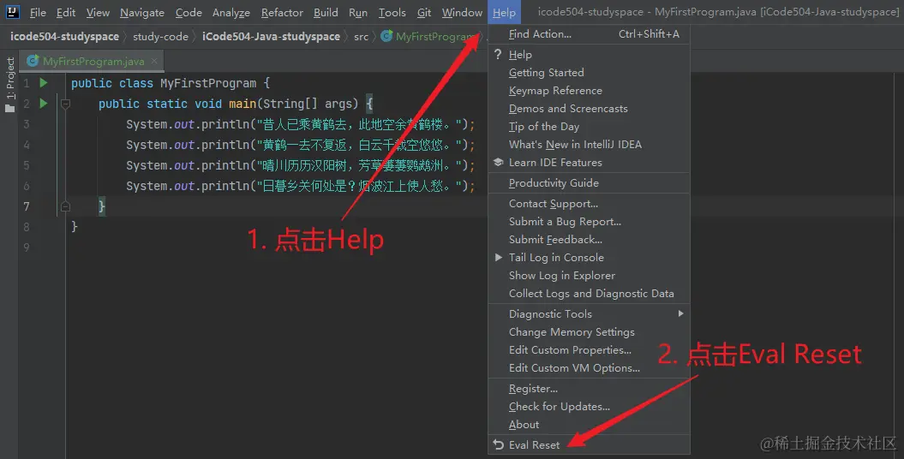Open the Analyze menu

coord(230,12)
